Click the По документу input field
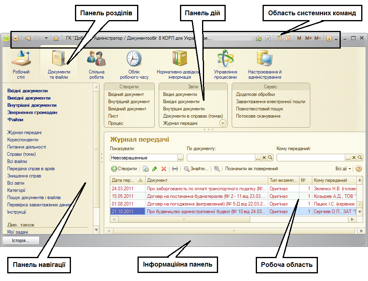 (x=221, y=158)
